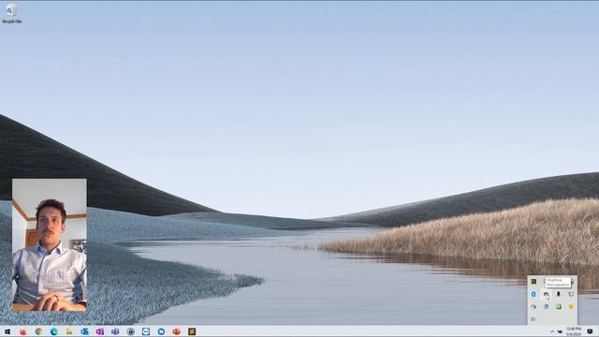
Task: Open File Explorer from the taskbar
Action: tap(69, 331)
